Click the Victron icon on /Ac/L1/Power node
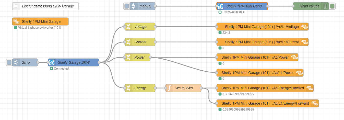Viewport: 344px width, 120px height. tap(300, 73)
